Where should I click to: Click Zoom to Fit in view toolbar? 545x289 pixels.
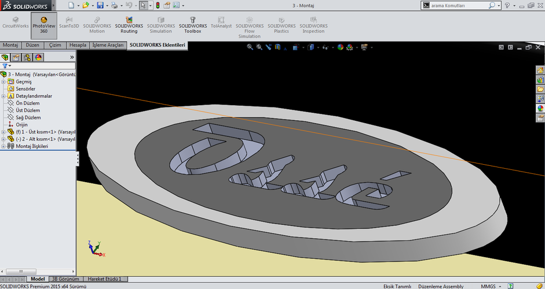[250, 47]
